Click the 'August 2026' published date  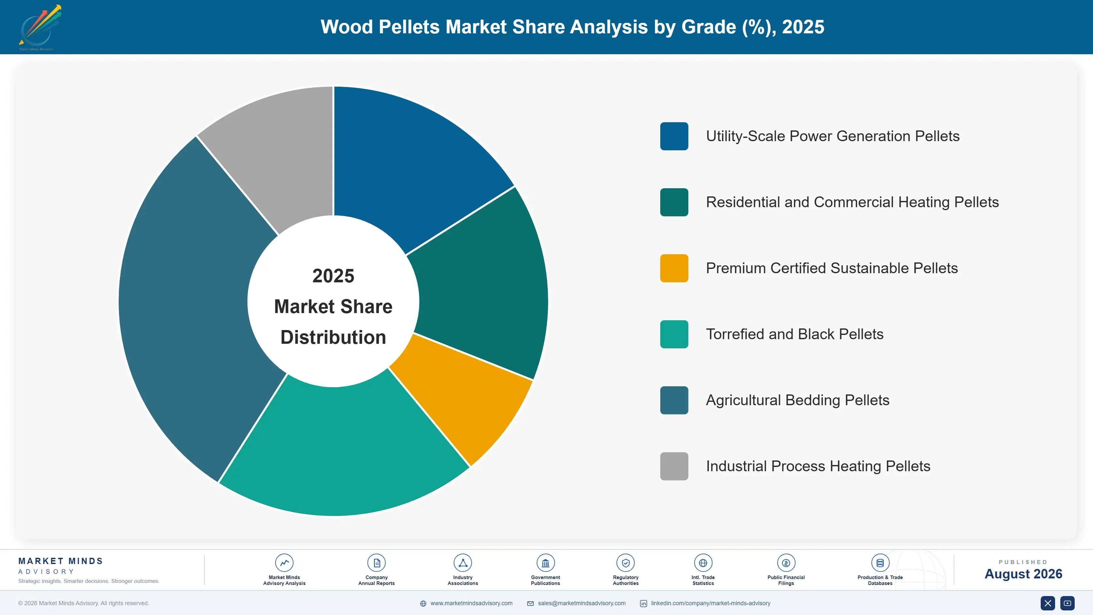pos(1023,574)
